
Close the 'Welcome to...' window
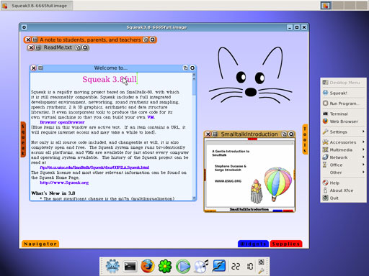coord(34,68)
